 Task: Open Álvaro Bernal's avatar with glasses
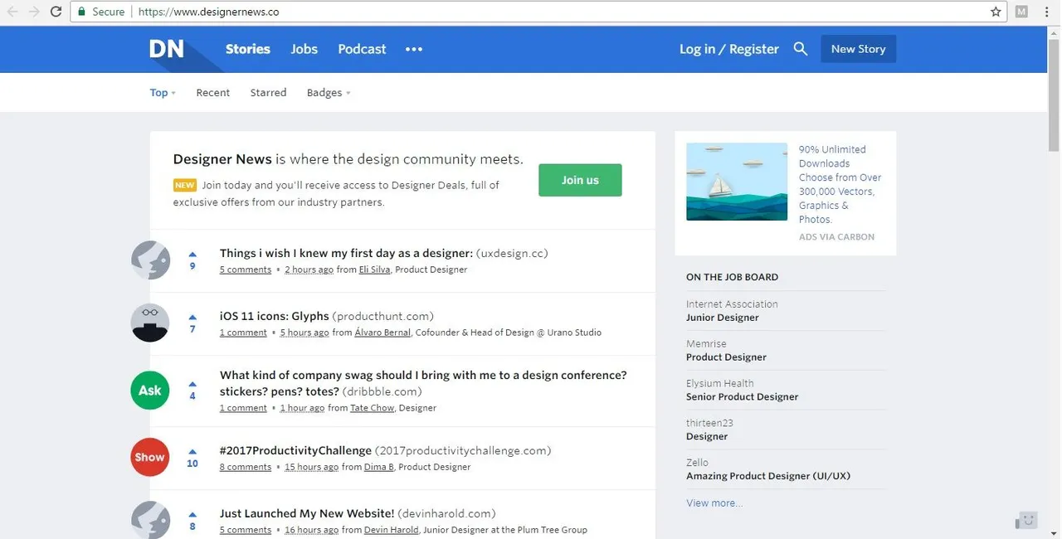point(150,323)
